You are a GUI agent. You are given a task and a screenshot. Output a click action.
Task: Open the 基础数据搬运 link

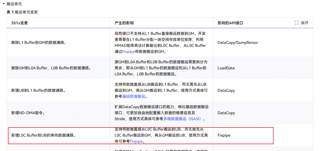tap(134, 97)
